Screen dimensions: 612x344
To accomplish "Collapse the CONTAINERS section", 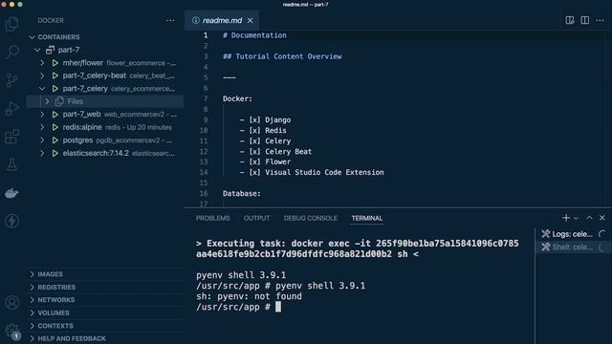I will [32, 37].
